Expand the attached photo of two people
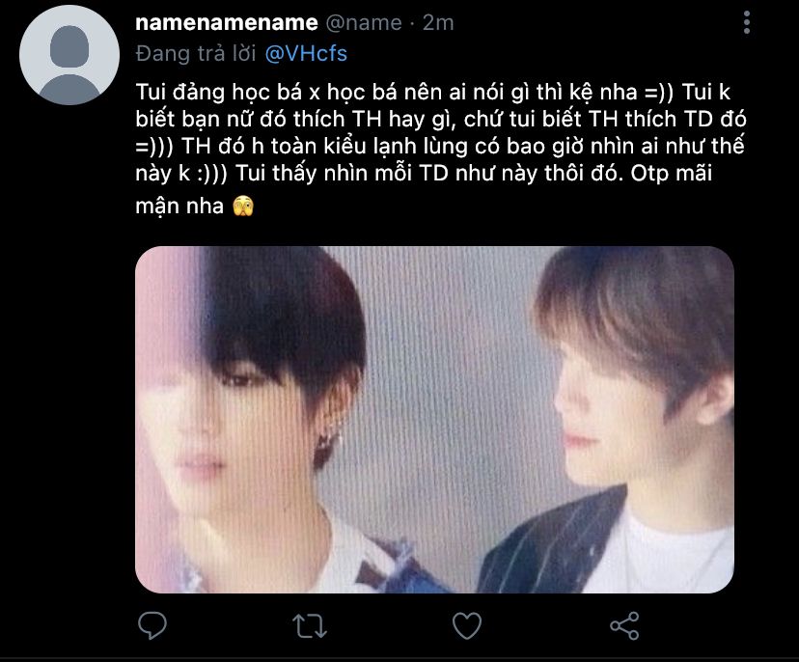Screen dimensions: 799x662 (x=434, y=420)
